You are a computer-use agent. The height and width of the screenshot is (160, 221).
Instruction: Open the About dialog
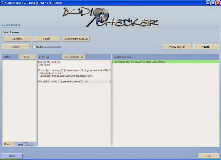click(x=12, y=156)
